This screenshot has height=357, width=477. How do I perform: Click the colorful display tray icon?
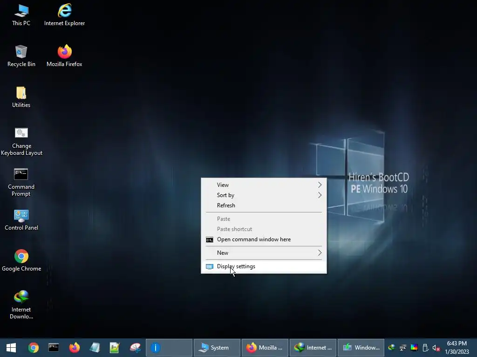414,348
